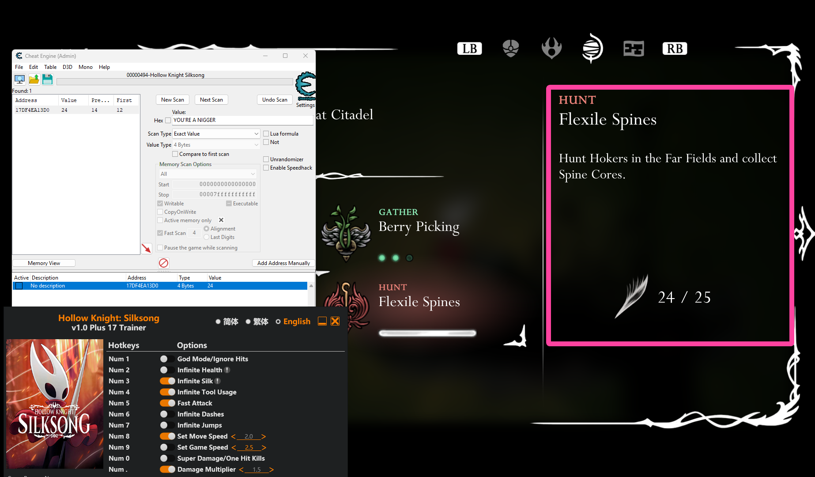Decrease Set Game Speed with left arrow

click(x=234, y=448)
